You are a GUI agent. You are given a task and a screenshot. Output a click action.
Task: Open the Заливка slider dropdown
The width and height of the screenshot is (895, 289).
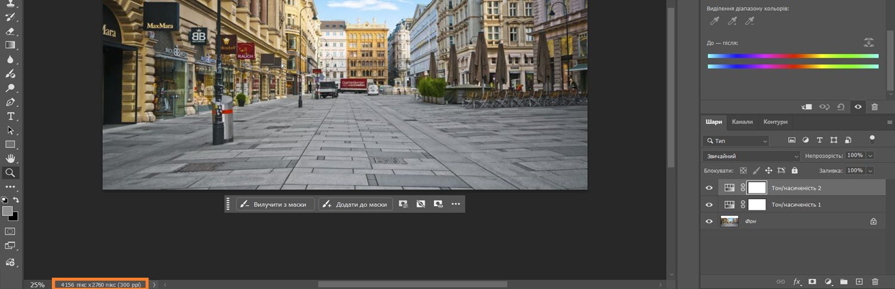pyautogui.click(x=870, y=170)
